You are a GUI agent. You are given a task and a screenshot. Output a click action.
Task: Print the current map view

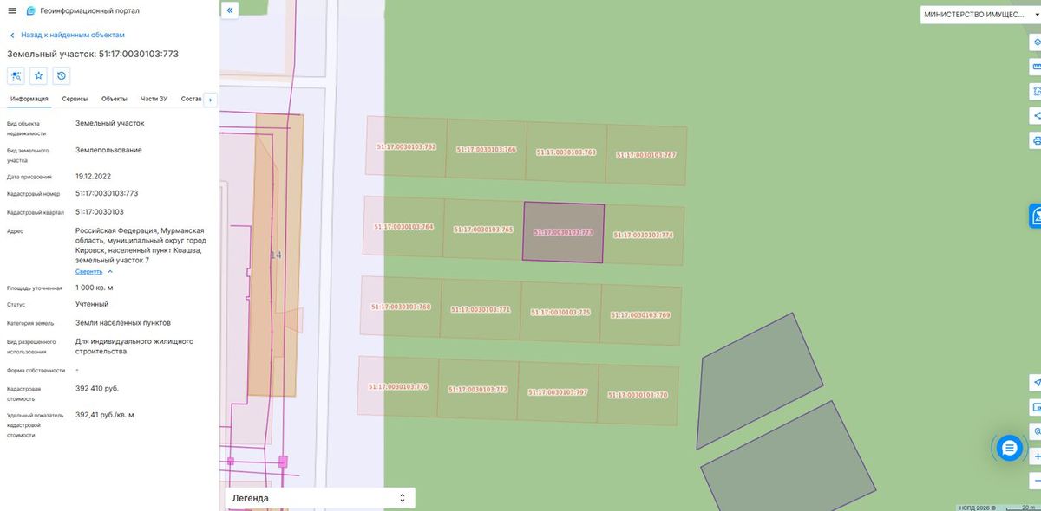point(1036,139)
